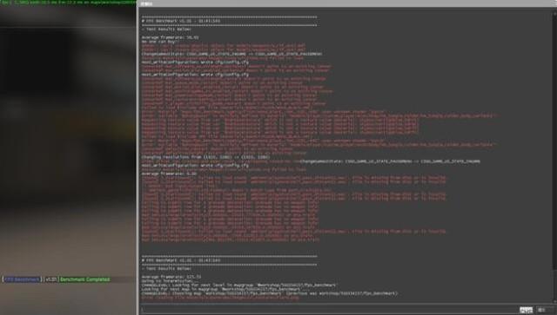557x315 pixels.
Task: Click the first 'Average framerate' result line
Action: pyautogui.click(x=171, y=37)
